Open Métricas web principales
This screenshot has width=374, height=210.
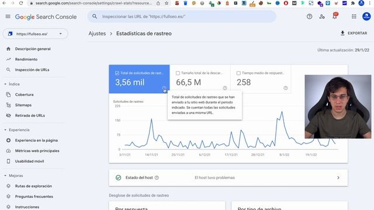[37, 150]
